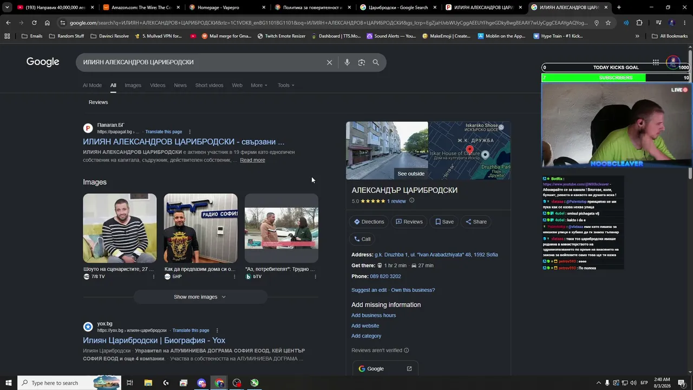Reload the current page
The height and width of the screenshot is (390, 693).
coord(34,23)
